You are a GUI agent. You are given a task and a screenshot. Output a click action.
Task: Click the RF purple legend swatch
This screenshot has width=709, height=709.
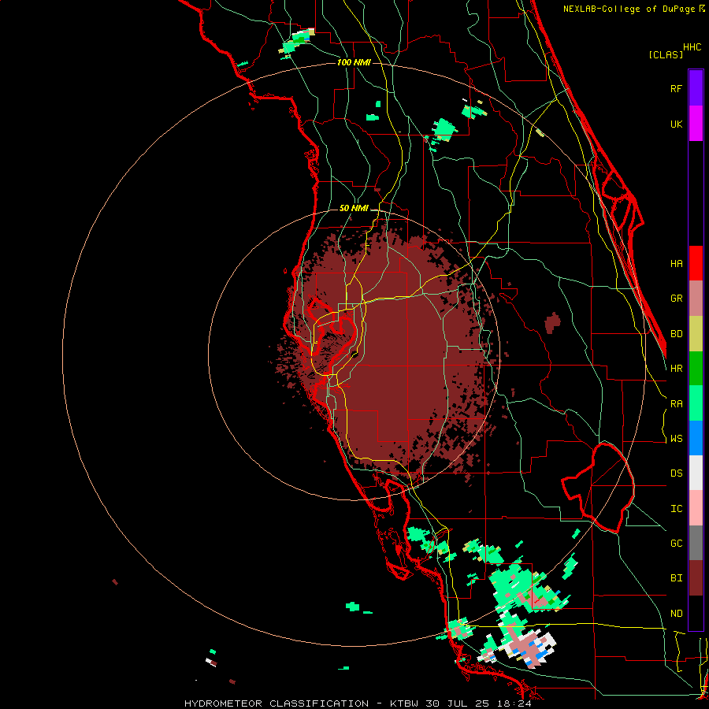(696, 88)
